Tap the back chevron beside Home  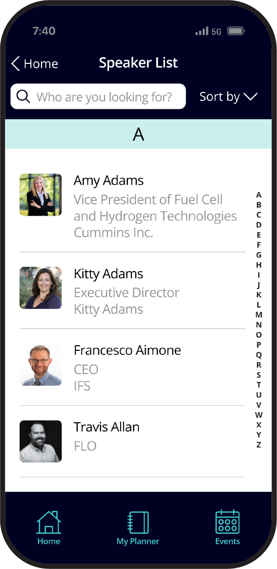click(15, 63)
